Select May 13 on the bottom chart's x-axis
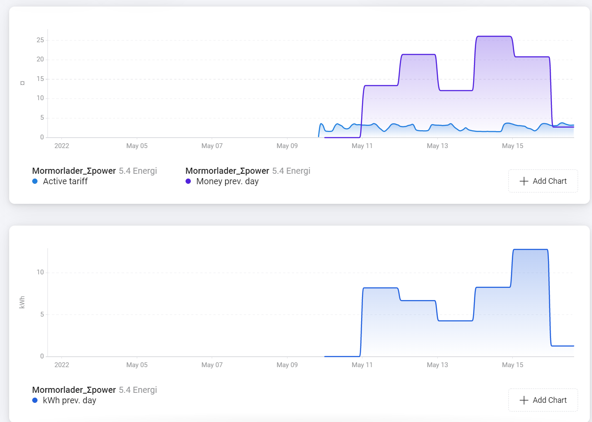592x422 pixels. 437,365
